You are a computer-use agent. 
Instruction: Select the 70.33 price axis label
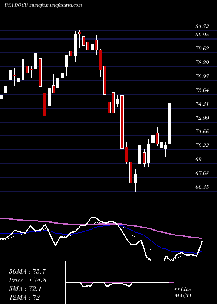[x=202, y=145]
